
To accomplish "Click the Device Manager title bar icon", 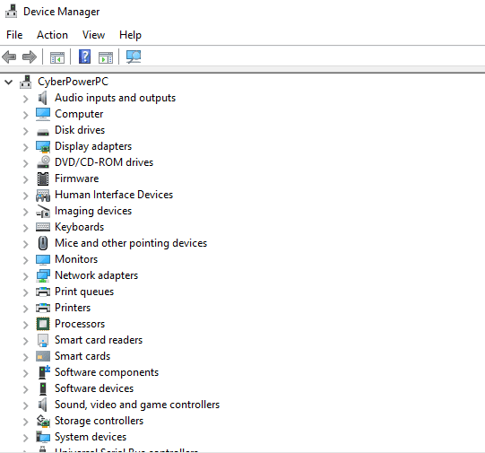I will 12,11.
